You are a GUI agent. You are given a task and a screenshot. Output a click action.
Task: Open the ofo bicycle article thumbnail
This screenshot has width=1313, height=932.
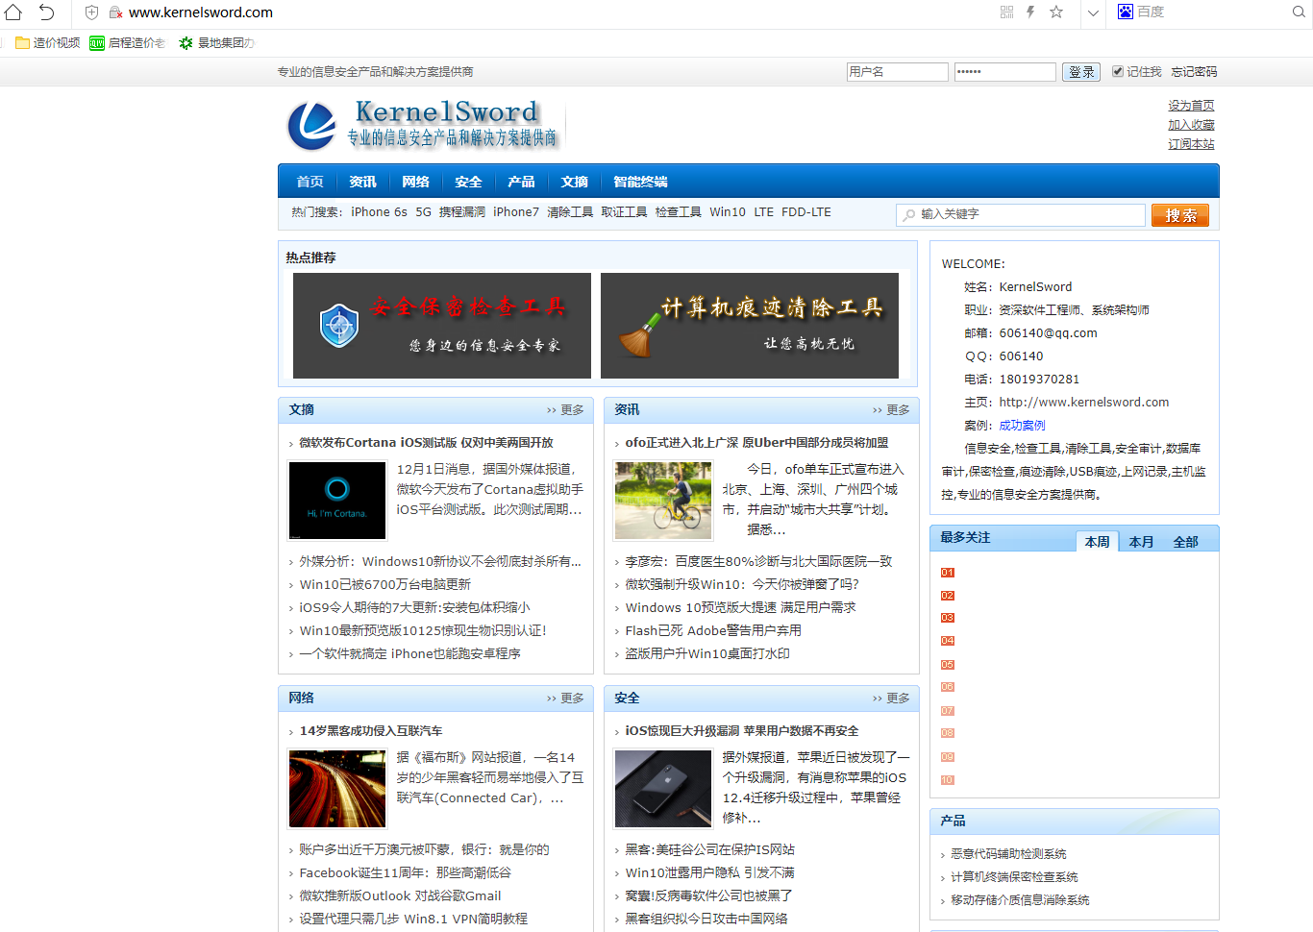[x=663, y=501]
